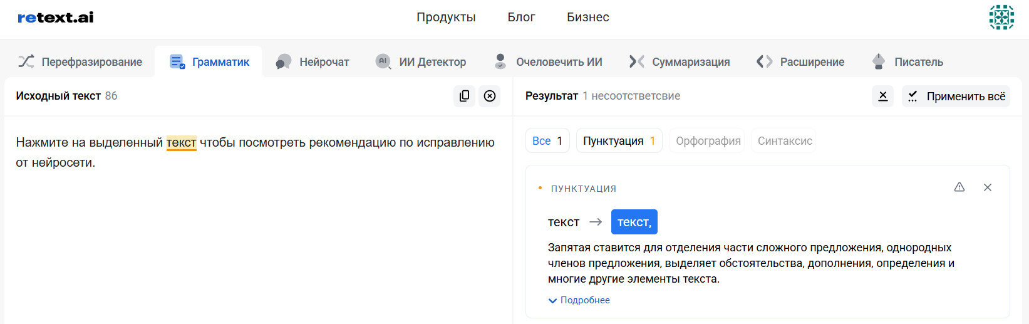1029x324 pixels.
Task: Click the ИИ Детектор magnifier icon
Action: 383,61
